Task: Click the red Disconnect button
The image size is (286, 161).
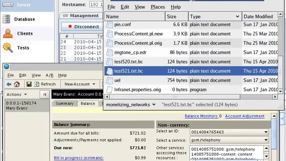Action: [x=82, y=27]
